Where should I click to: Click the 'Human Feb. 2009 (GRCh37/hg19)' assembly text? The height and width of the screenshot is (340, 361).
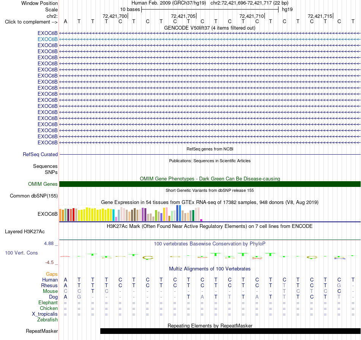(x=168, y=3)
